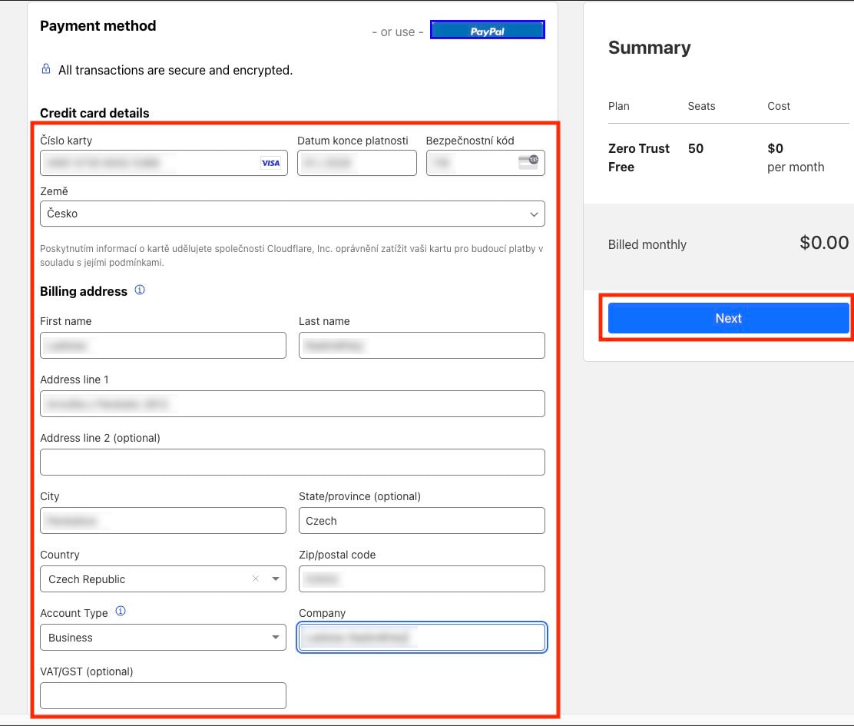
Task: Click the lock icon beside secure transactions text
Action: coord(46,69)
